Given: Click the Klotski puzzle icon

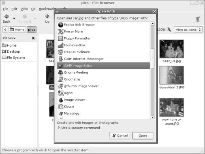Looking at the screenshot, I should (x=61, y=107).
